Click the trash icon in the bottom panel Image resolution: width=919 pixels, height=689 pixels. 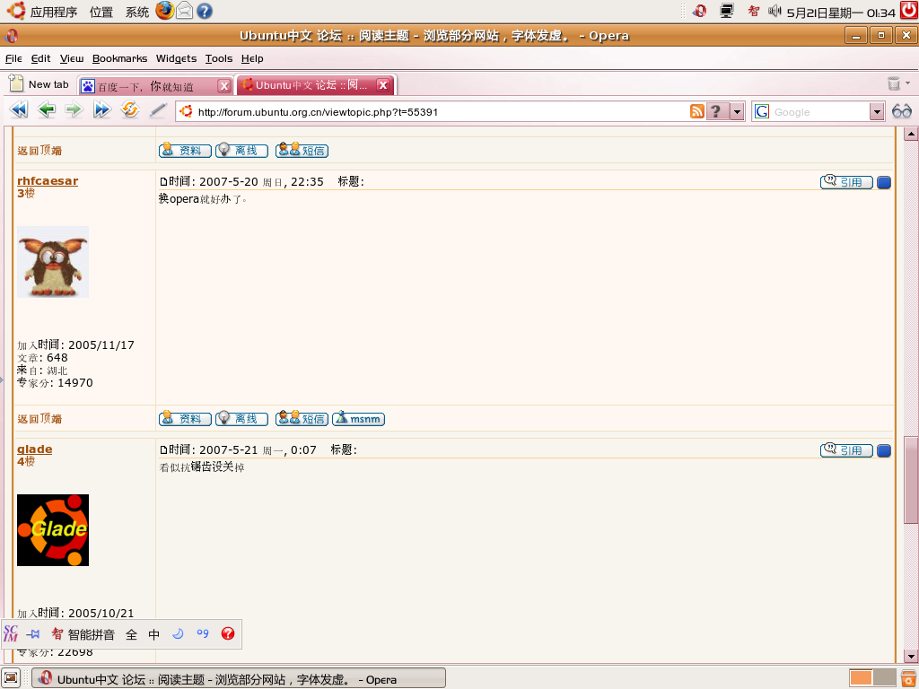click(908, 678)
